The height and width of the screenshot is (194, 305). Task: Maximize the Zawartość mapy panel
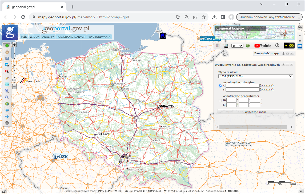[x=287, y=53]
